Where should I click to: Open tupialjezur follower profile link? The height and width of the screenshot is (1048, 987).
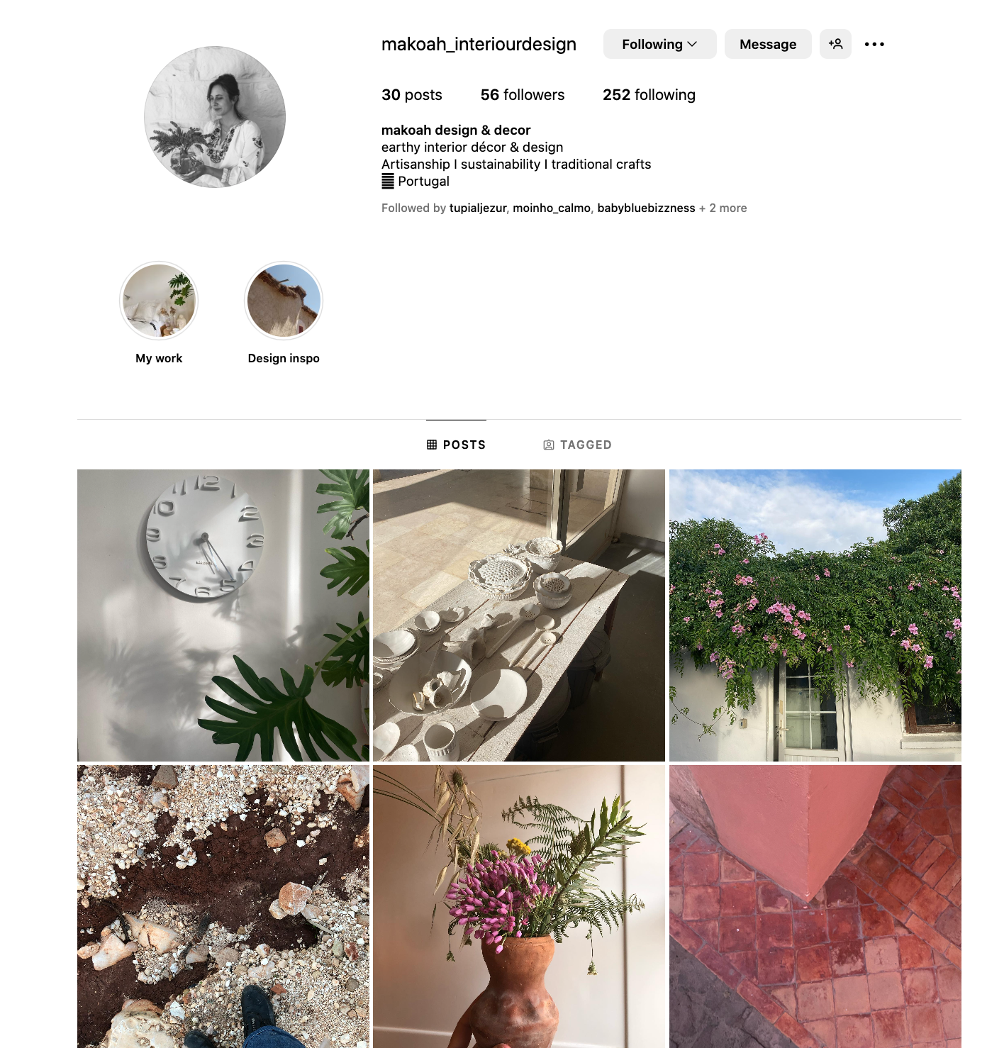point(478,208)
